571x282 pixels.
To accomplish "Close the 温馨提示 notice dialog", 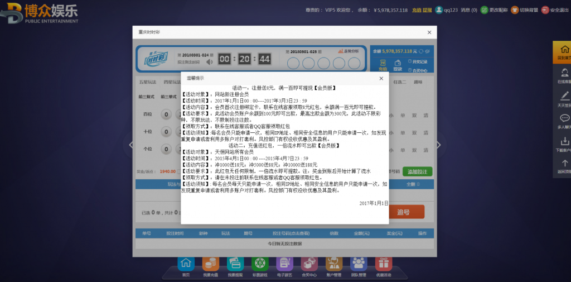I will tap(381, 78).
